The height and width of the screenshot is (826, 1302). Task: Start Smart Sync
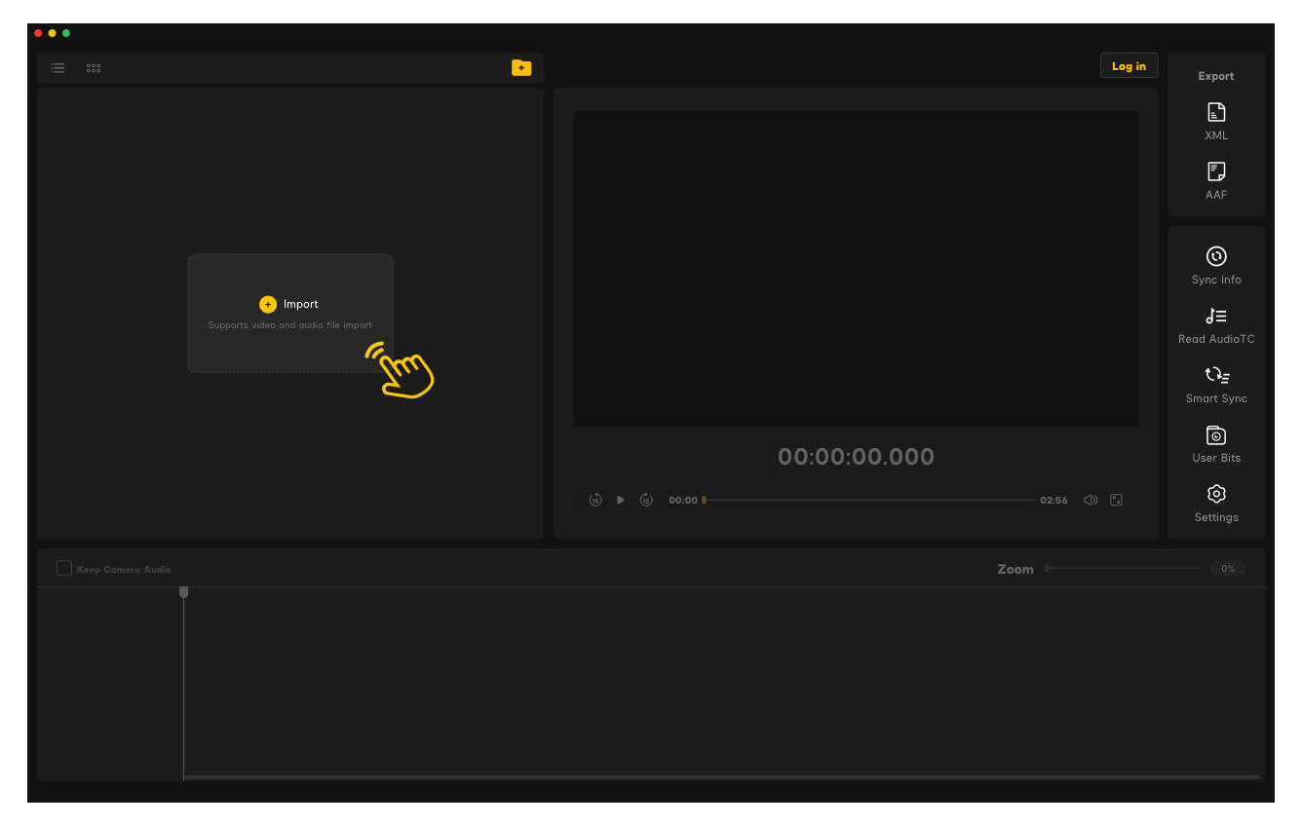1216,385
